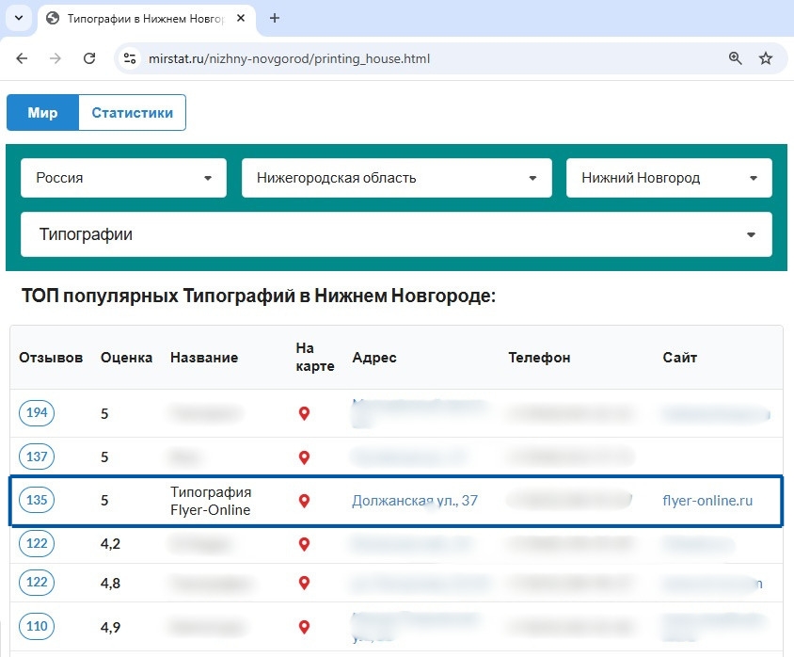Click the Оценка column header
The width and height of the screenshot is (794, 657).
pos(126,358)
